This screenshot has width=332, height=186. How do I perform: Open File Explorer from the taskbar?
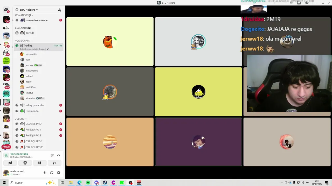tap(71, 183)
